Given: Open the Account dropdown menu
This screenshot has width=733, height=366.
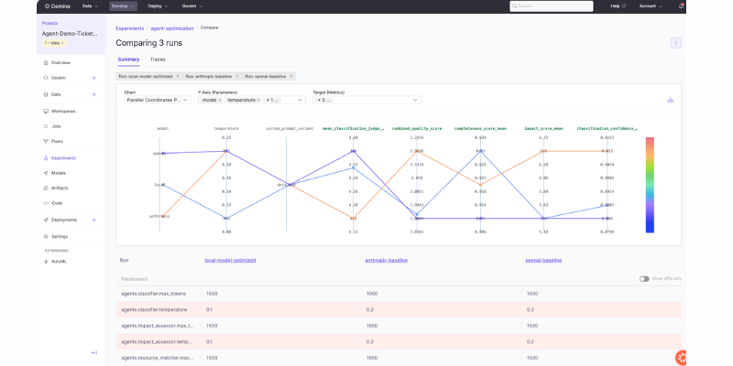Looking at the screenshot, I should pyautogui.click(x=651, y=5).
